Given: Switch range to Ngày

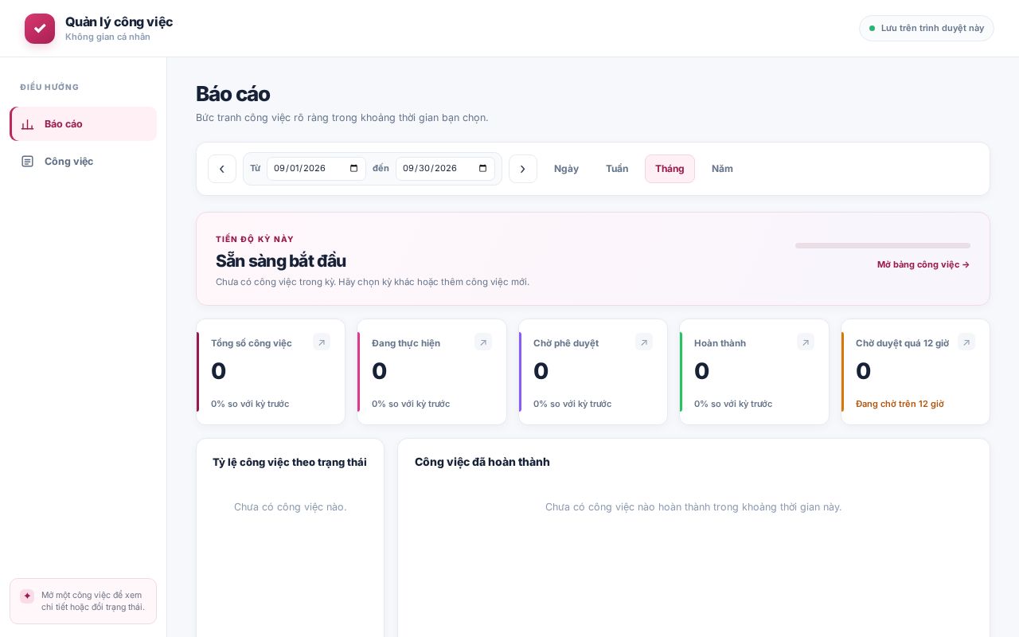Looking at the screenshot, I should point(566,169).
